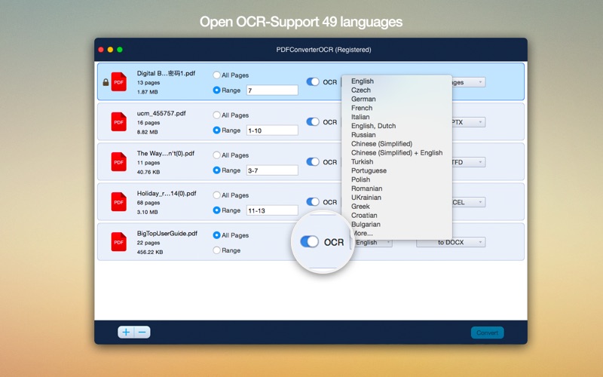Click range field containing 11-13
The image size is (603, 377).
click(x=272, y=210)
